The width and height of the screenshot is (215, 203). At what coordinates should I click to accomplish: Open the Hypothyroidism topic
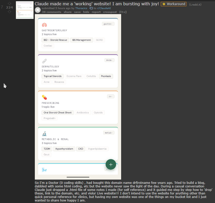64,149
